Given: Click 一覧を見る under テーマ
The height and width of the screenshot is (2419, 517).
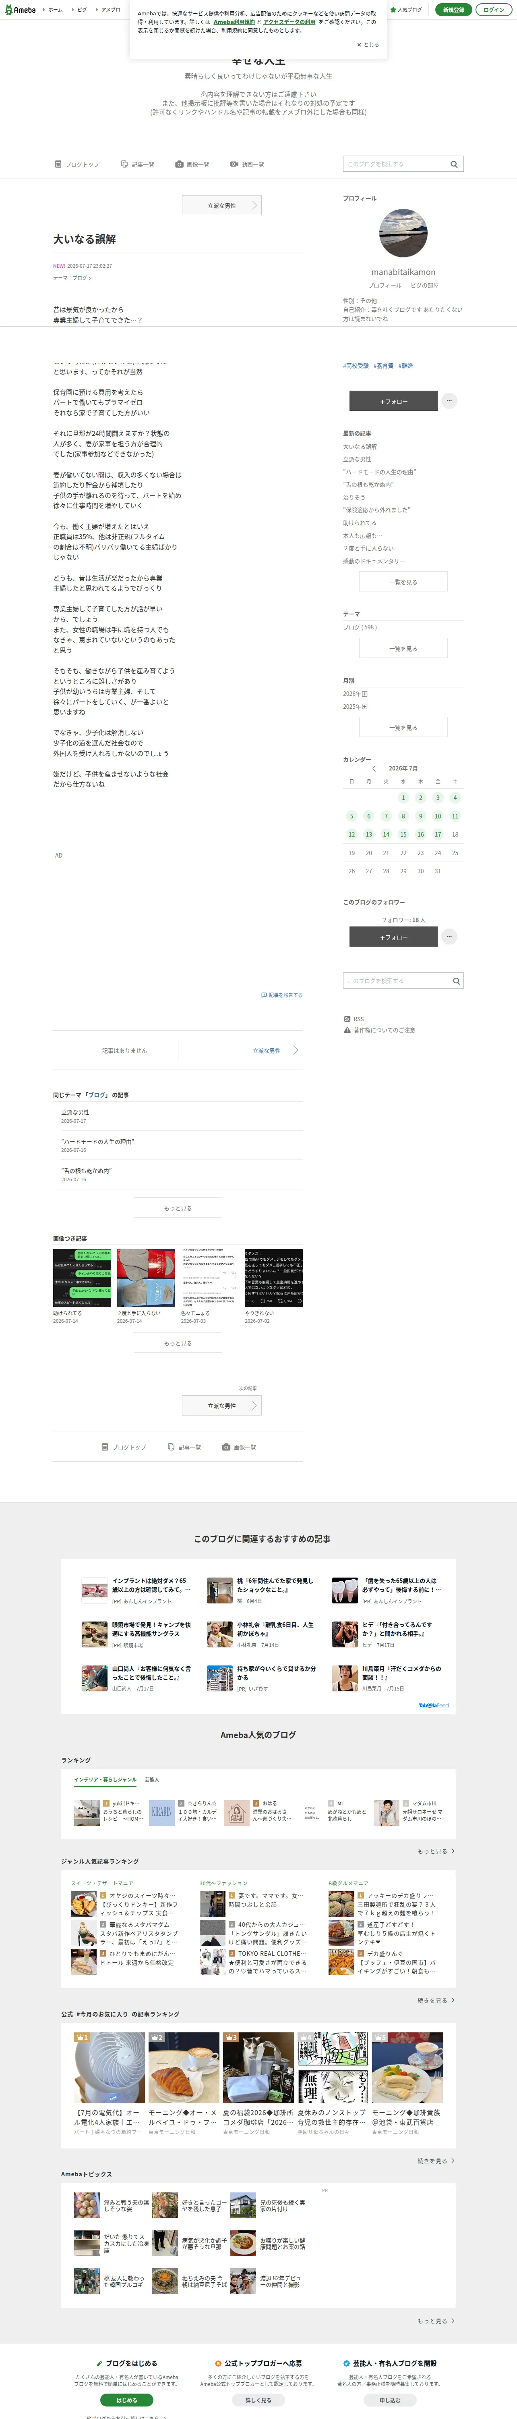Looking at the screenshot, I should coord(403,649).
